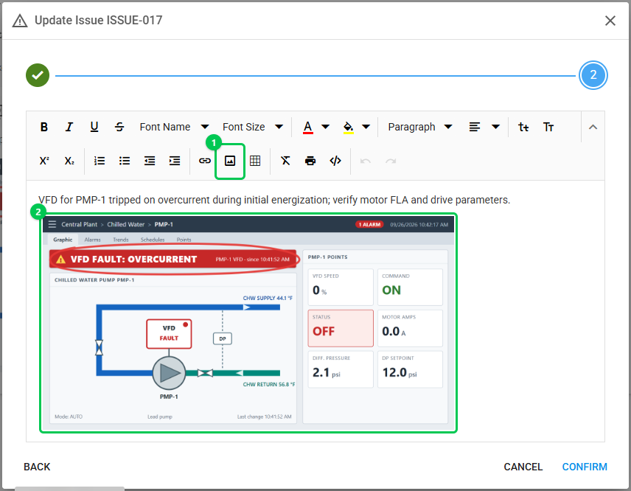631x491 pixels.
Task: Click the issue description text
Action: pos(274,200)
